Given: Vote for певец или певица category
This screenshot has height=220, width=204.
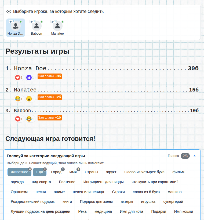Looking at the screenshot, I should (x=88, y=192).
